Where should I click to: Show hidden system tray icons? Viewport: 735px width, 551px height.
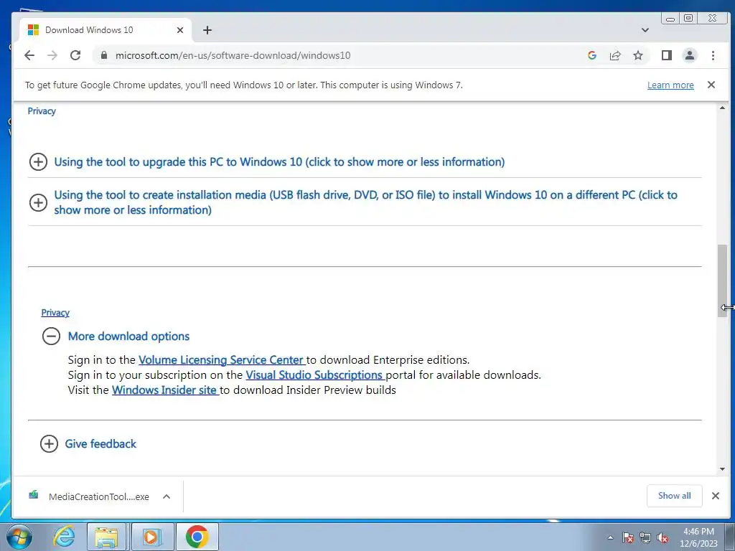610,537
